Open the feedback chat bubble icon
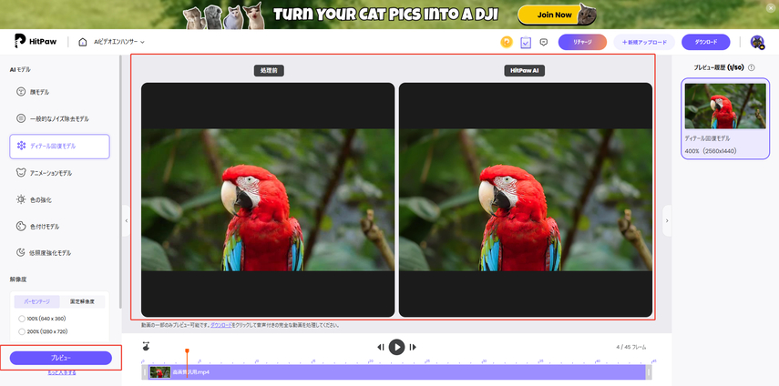Screen dimensions: 779x386 [x=544, y=42]
